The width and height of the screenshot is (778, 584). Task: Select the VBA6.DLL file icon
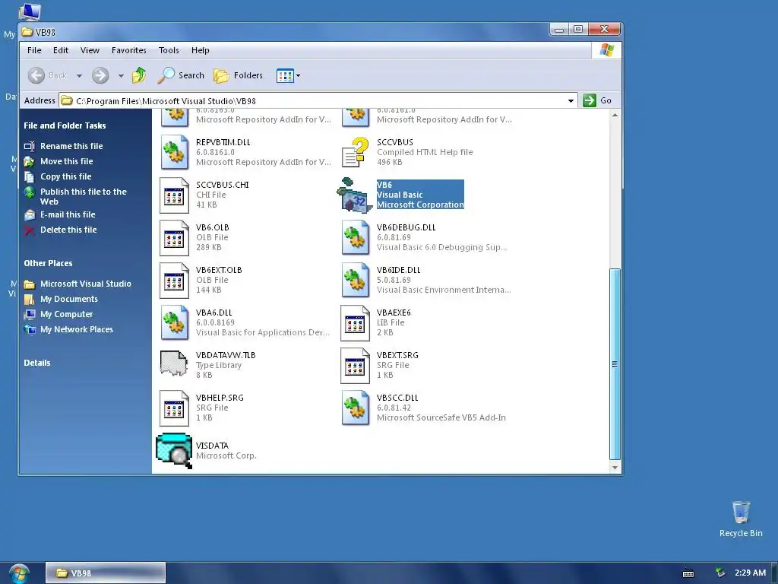pyautogui.click(x=174, y=322)
